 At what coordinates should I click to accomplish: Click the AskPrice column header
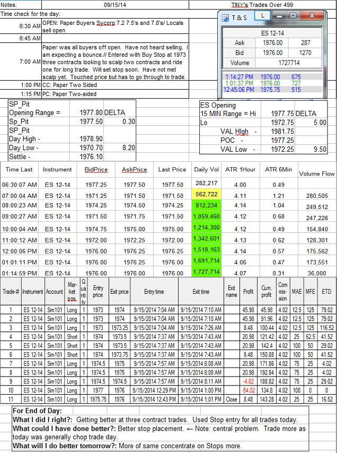pyautogui.click(x=135, y=170)
